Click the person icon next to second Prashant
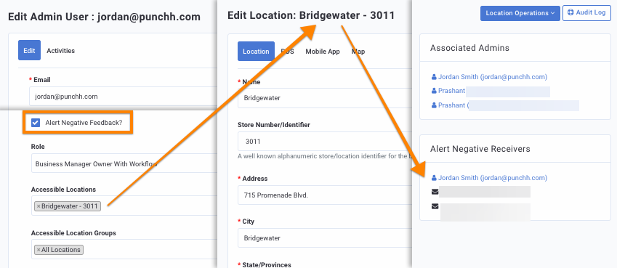This screenshot has height=268, width=617. 434,105
